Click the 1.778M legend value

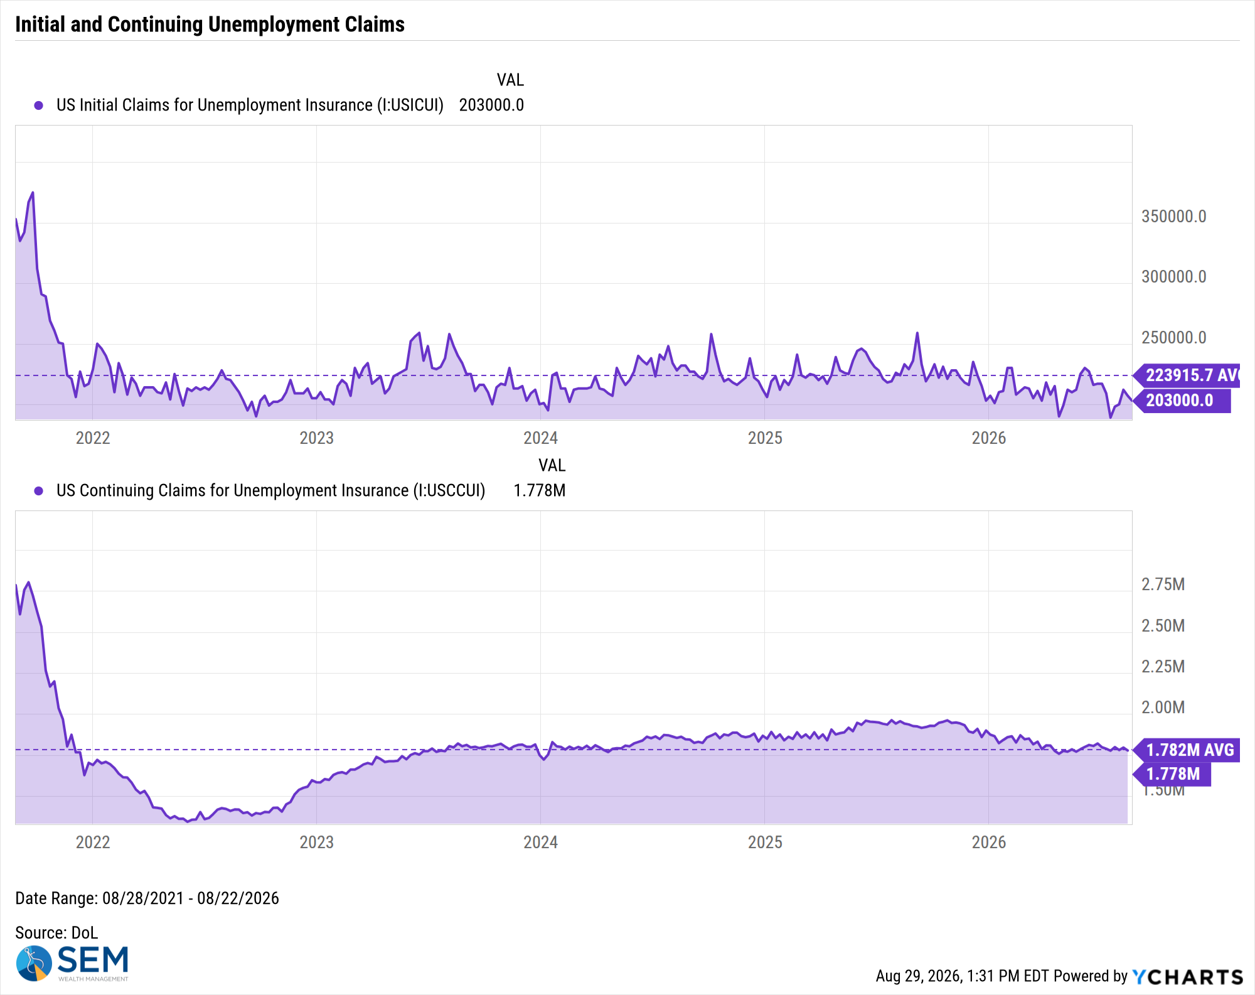tap(540, 490)
